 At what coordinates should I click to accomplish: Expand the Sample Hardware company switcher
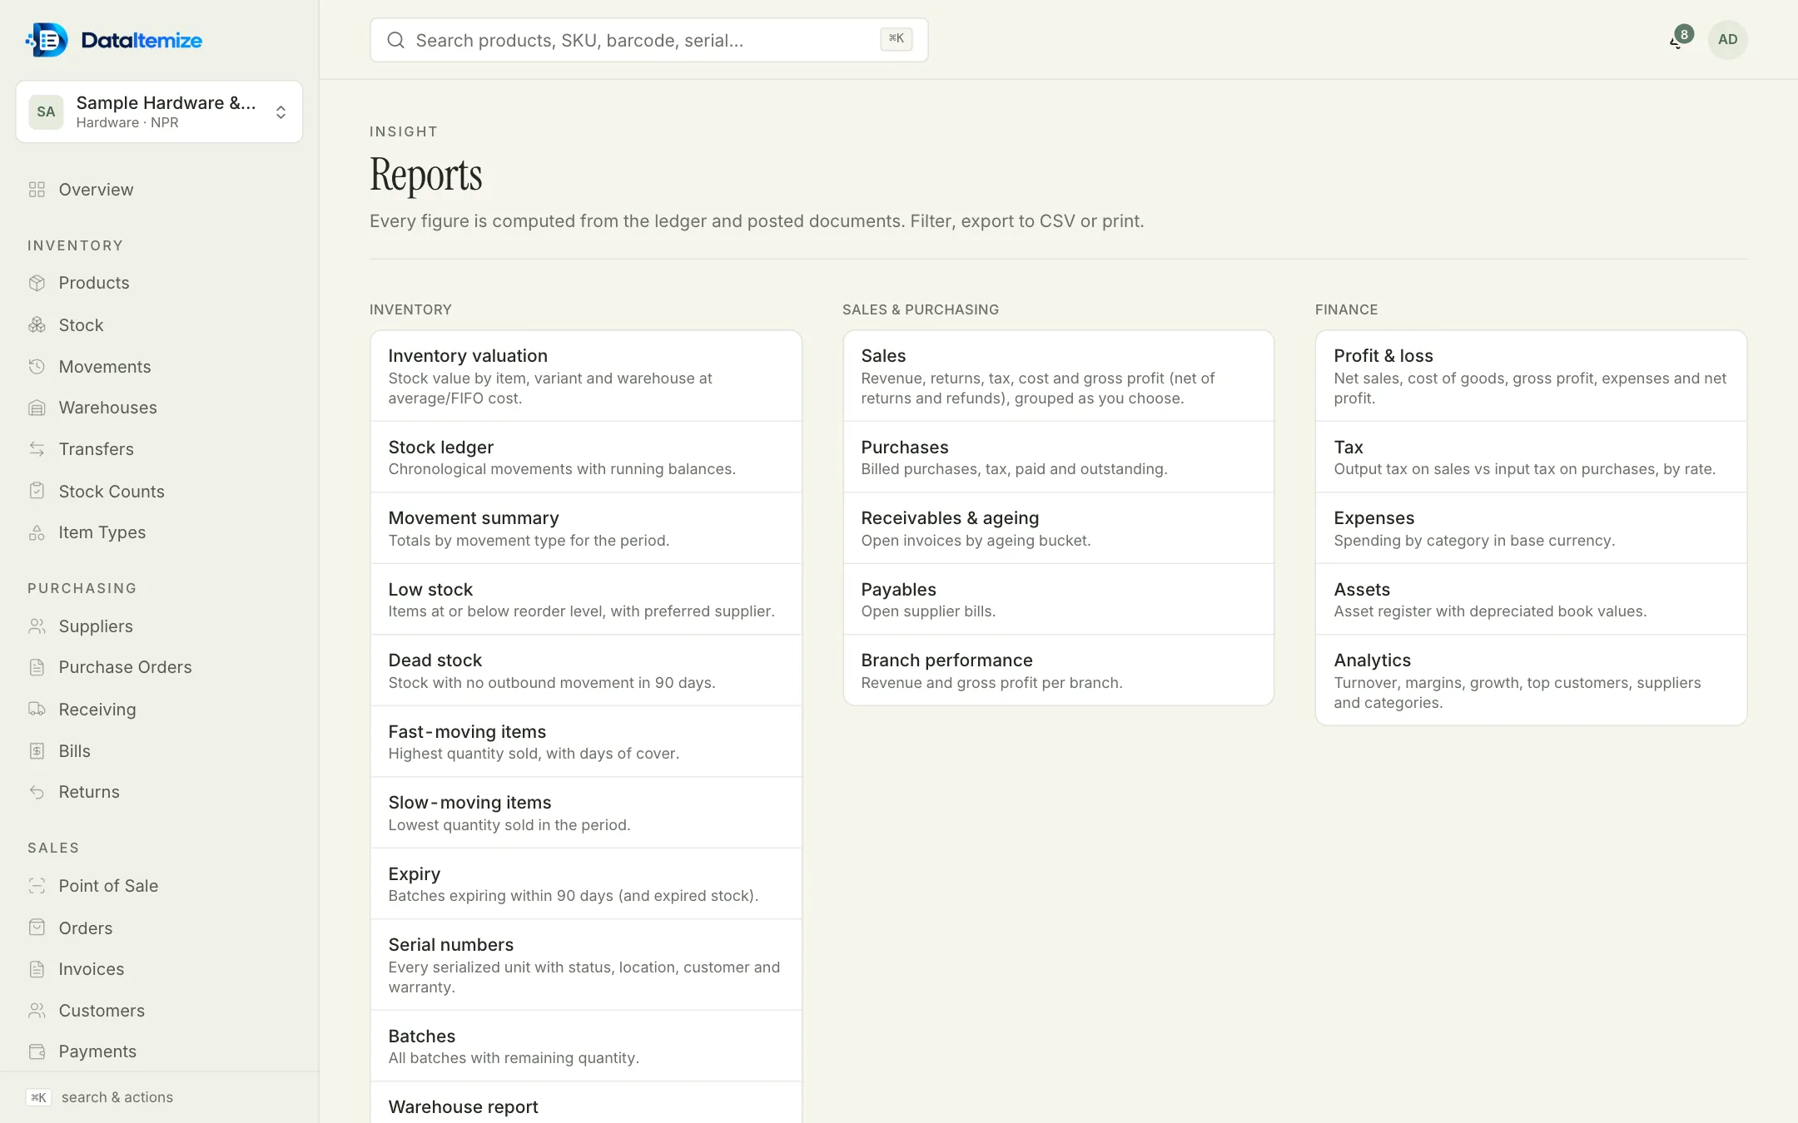point(159,111)
